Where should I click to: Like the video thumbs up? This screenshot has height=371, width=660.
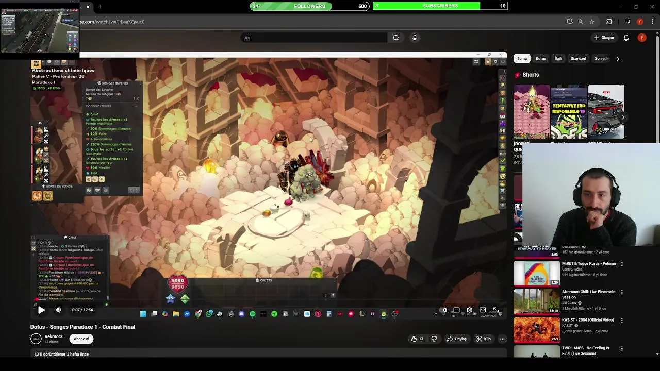pyautogui.click(x=417, y=339)
